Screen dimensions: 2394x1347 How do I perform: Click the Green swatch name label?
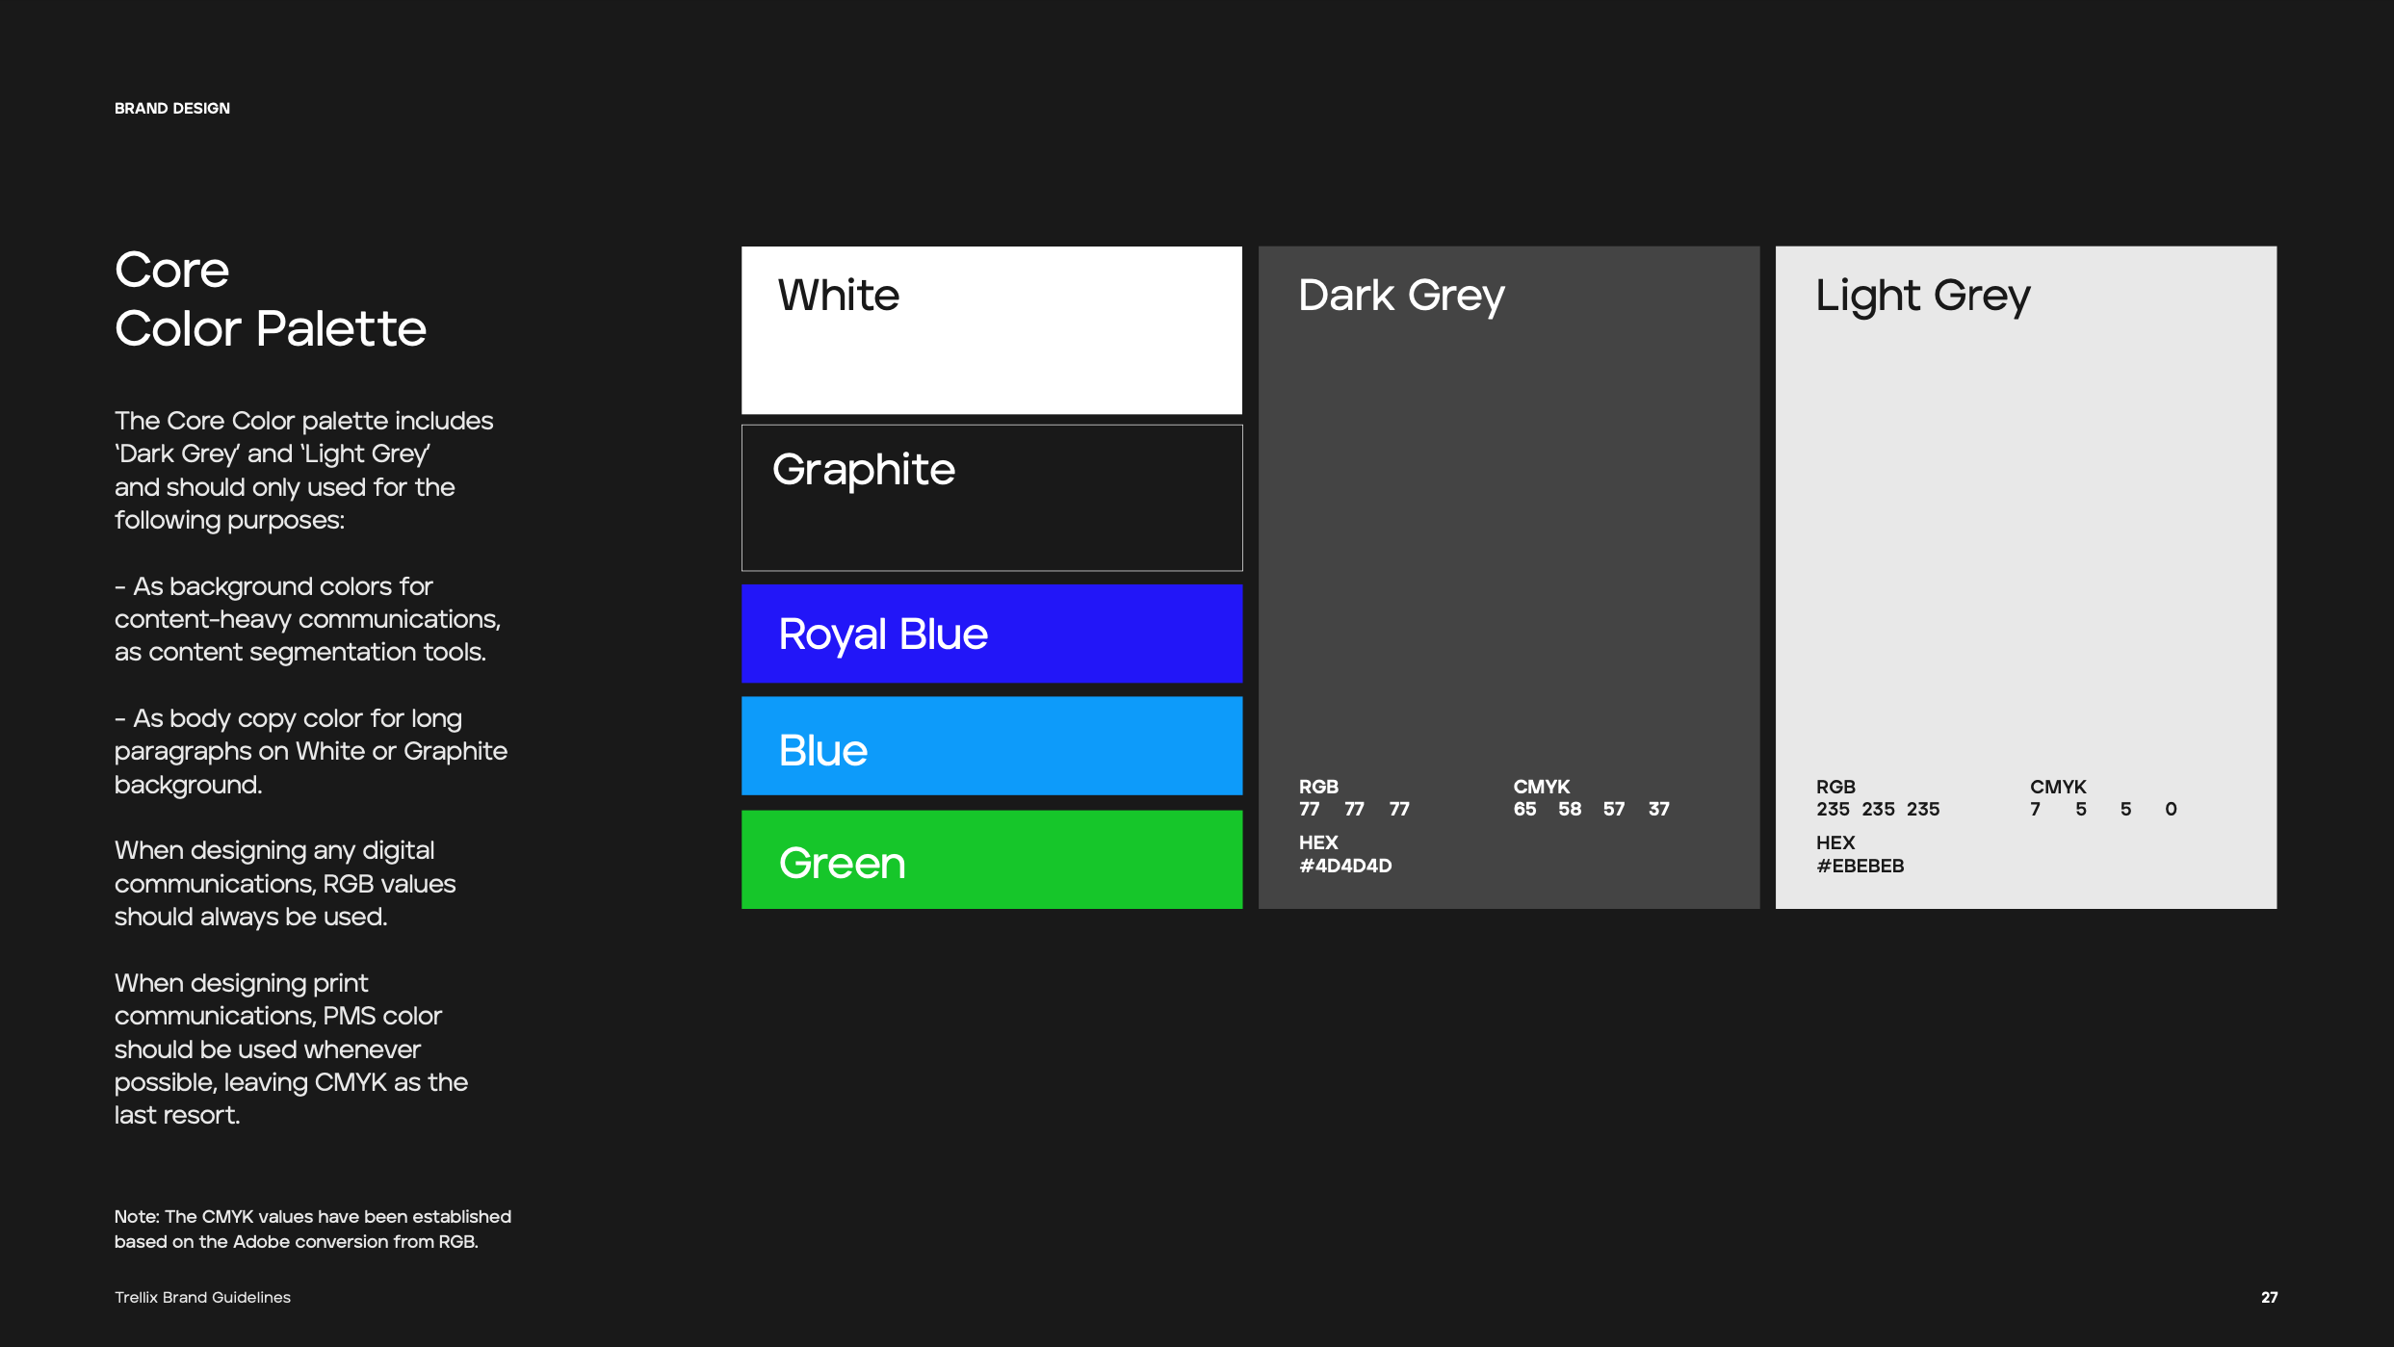(842, 862)
